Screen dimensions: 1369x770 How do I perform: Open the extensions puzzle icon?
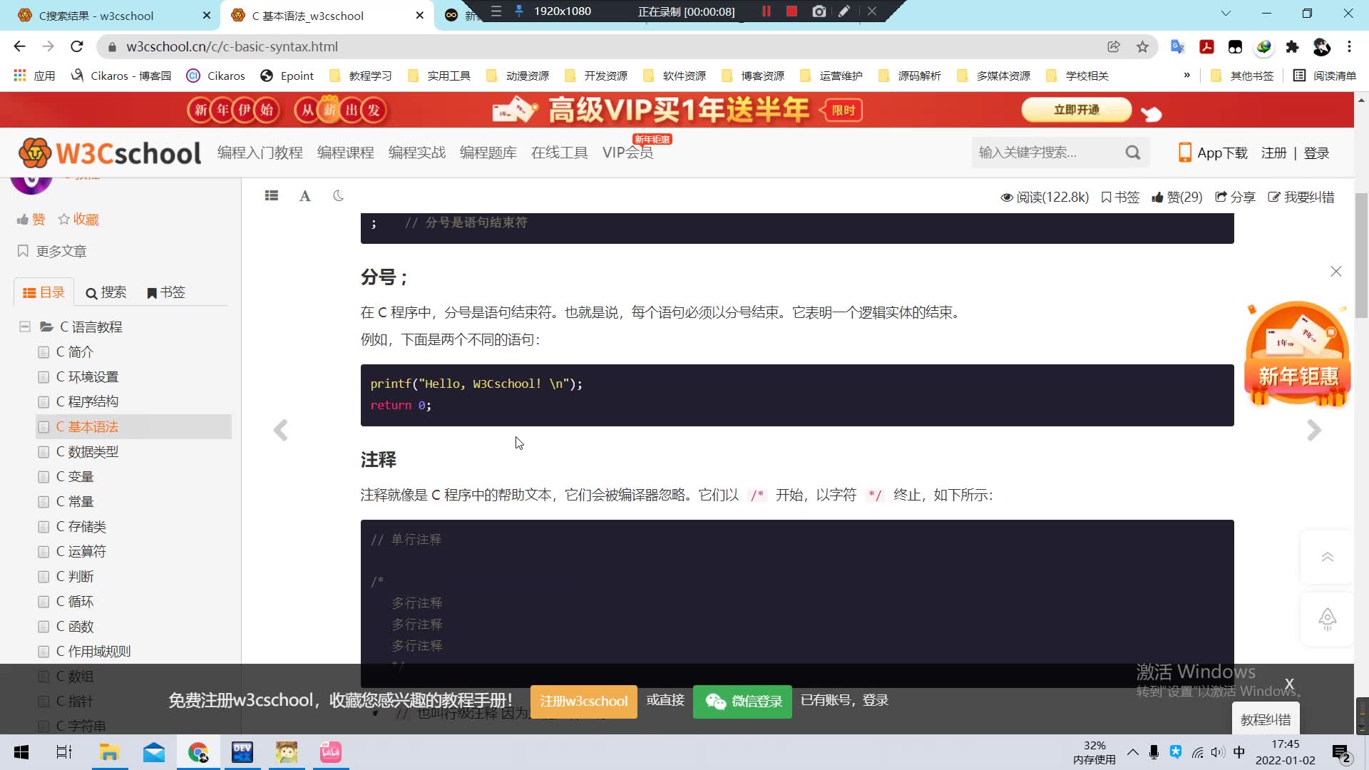pyautogui.click(x=1292, y=46)
